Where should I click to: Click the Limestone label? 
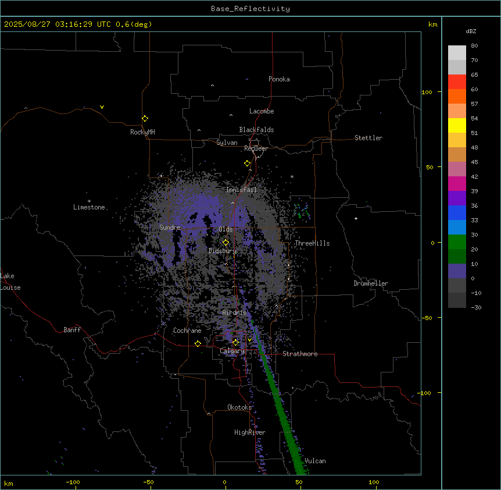pos(89,207)
